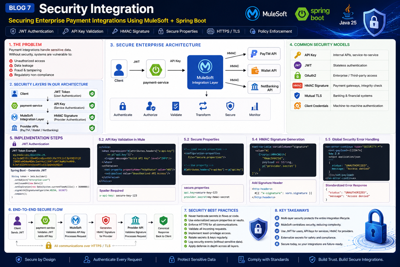The width and height of the screenshot is (400, 267).
Task: Click the Wallet API box
Action: (x=264, y=70)
